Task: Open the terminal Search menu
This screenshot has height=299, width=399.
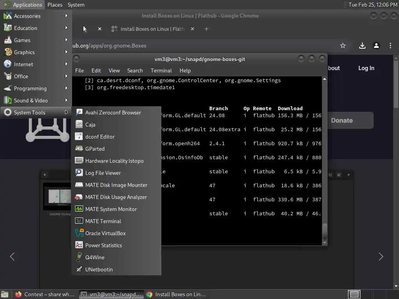Action: pos(135,70)
